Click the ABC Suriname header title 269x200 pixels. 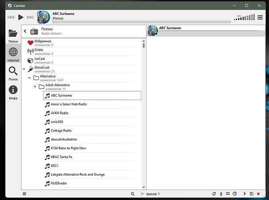63,14
